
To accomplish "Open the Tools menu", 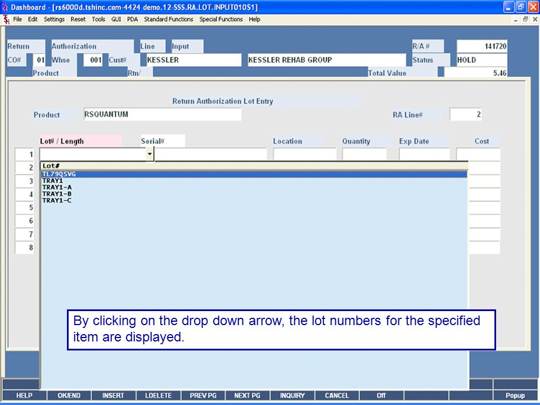I will [x=98, y=19].
